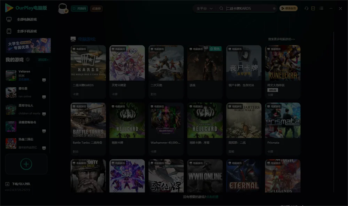The width and height of the screenshot is (348, 206).
Task: Select the 莫塔守山人 entry in my games
Action: coord(26,109)
